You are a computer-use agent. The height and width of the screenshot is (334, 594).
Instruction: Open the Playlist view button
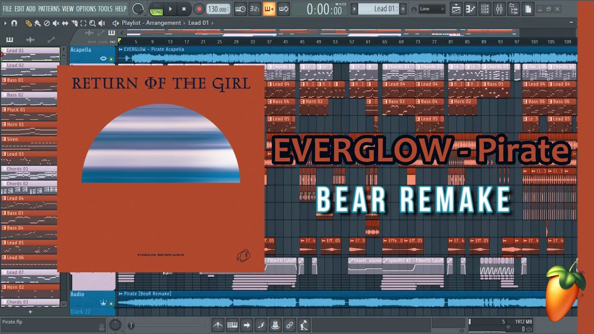456,9
